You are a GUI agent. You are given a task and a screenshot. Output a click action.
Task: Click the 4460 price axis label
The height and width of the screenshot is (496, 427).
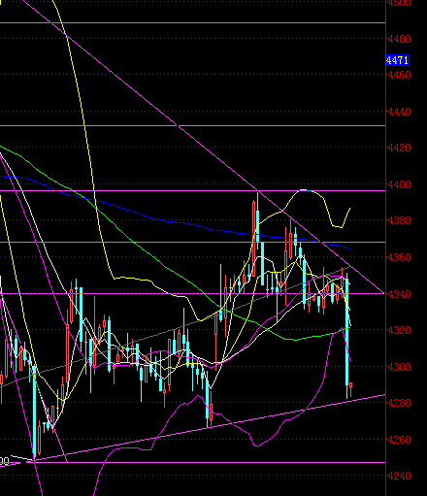(400, 75)
